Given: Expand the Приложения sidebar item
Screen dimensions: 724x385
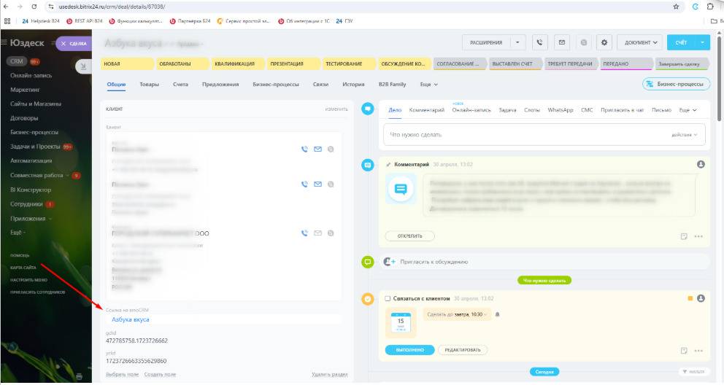Looking at the screenshot, I should [31, 219].
